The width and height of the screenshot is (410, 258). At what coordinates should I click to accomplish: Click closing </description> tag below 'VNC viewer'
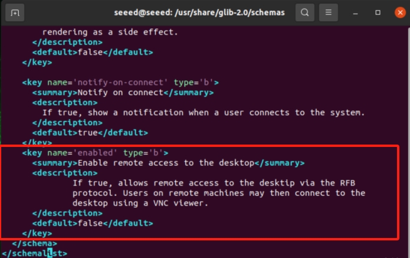tap(67, 213)
